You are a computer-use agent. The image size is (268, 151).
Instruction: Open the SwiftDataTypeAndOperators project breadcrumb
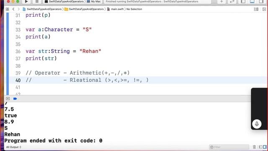click(x=42, y=9)
